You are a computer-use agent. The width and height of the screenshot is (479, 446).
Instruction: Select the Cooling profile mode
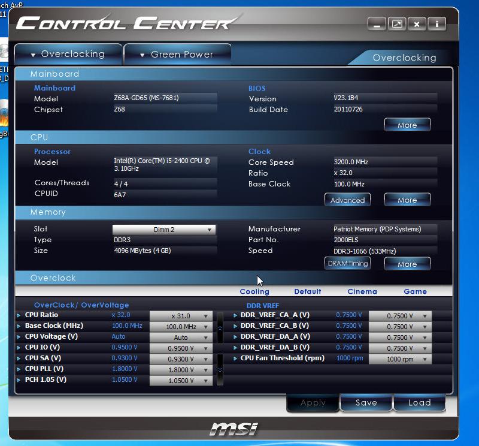(x=254, y=292)
